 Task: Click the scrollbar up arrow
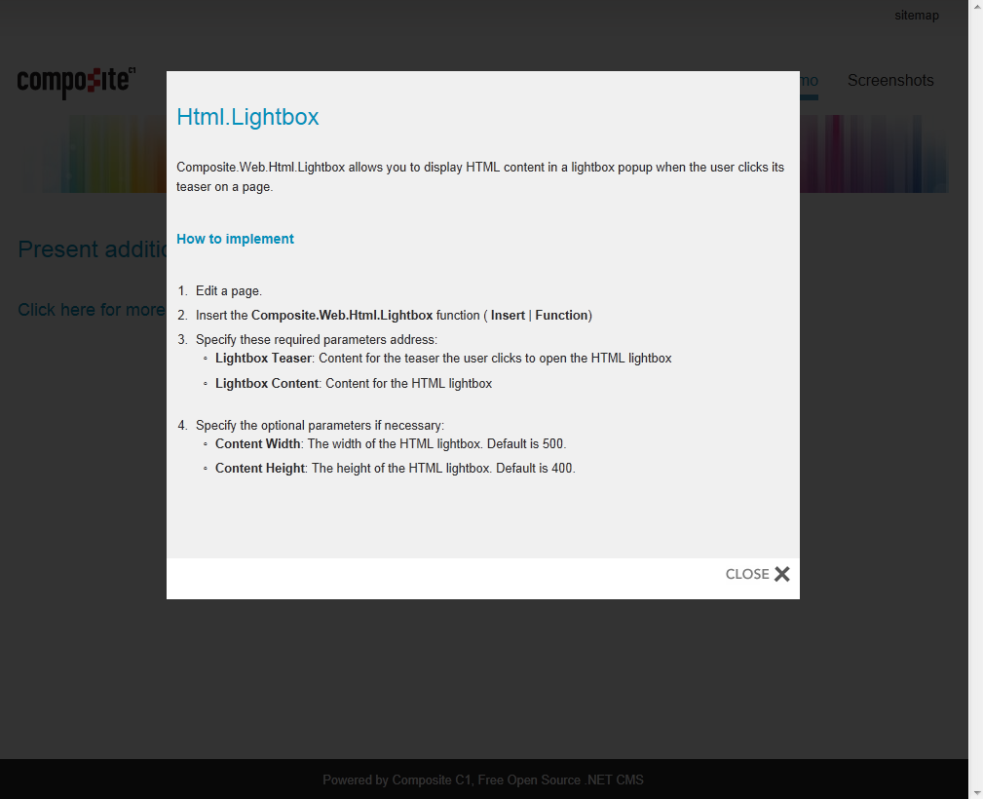[975, 8]
